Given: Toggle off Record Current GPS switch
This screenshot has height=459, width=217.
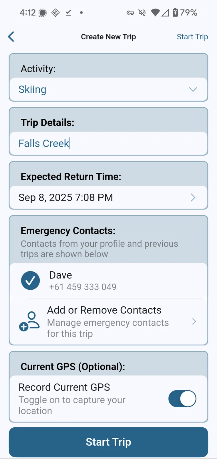Looking at the screenshot, I should 182,399.
